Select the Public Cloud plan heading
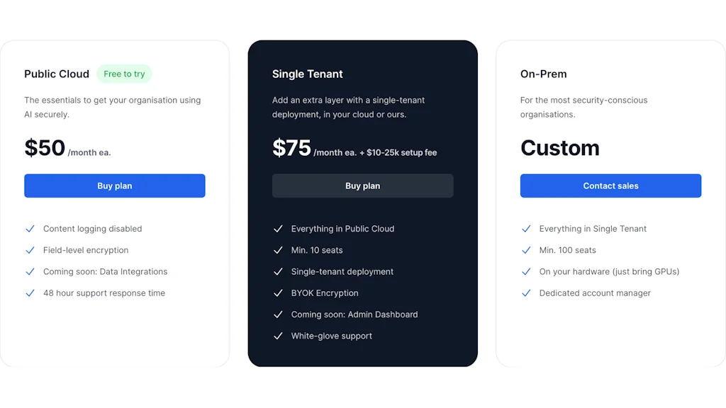 tap(57, 74)
